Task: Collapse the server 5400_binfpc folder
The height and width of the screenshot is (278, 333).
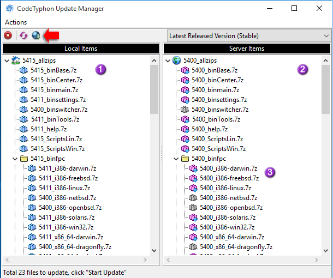Action: pos(176,159)
